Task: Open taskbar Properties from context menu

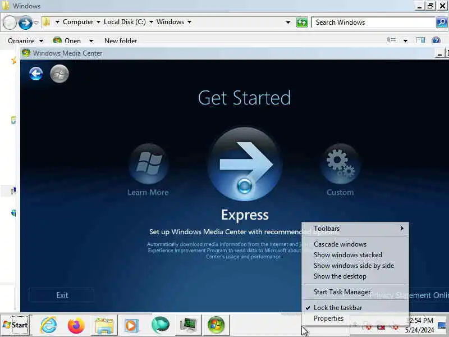Action: click(355, 318)
